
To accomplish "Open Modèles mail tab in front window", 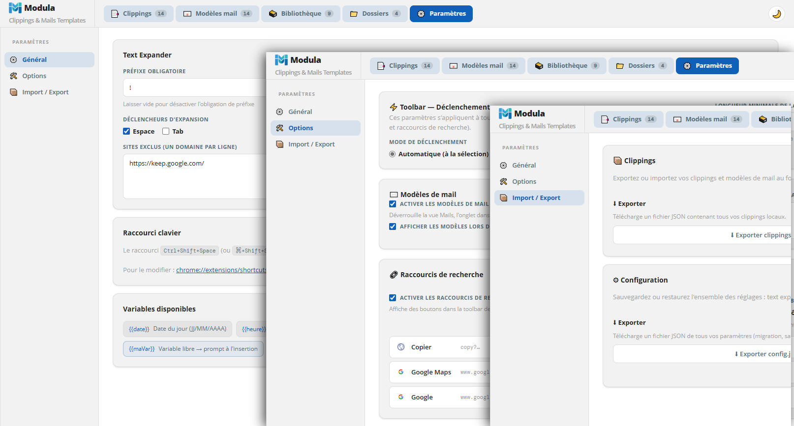I will coord(707,119).
